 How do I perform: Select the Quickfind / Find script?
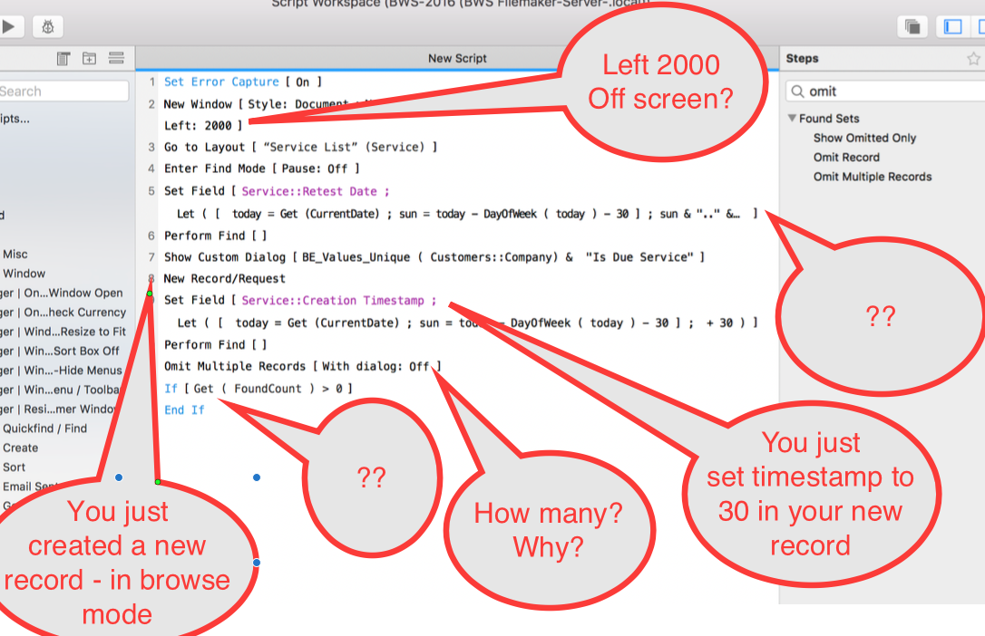point(44,429)
